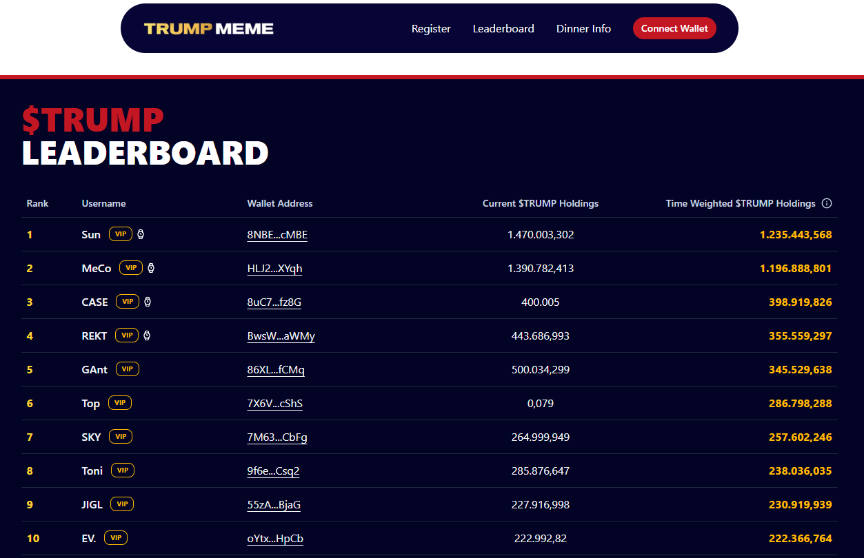Open wallet address 7M63...CbFg
The height and width of the screenshot is (558, 864).
click(x=277, y=437)
